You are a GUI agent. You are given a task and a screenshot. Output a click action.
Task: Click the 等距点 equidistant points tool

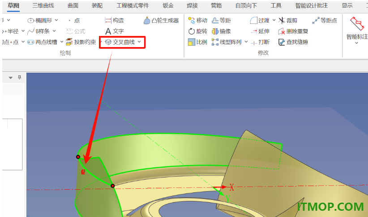point(325,21)
